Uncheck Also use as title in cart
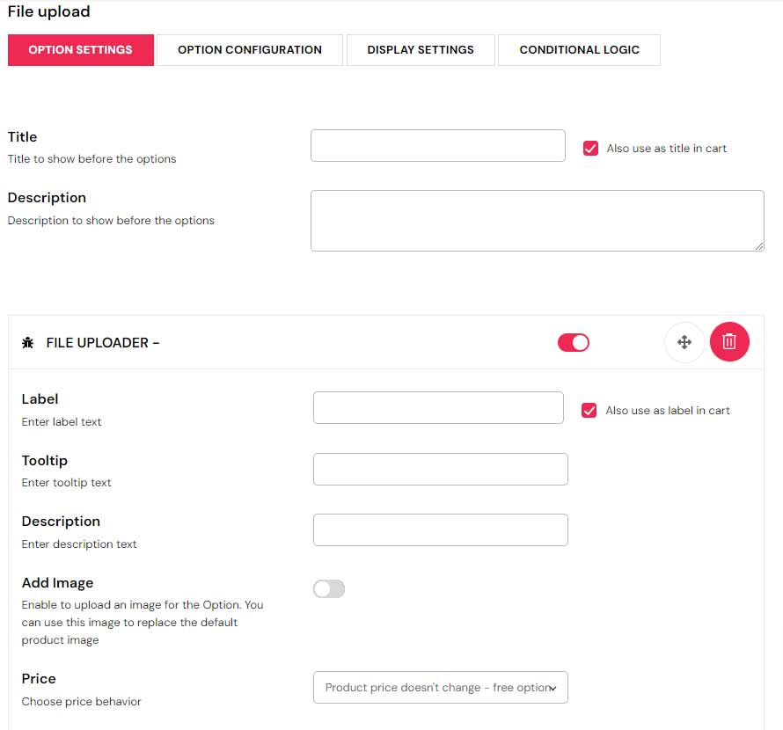Screen dimensions: 783x730 pos(590,149)
